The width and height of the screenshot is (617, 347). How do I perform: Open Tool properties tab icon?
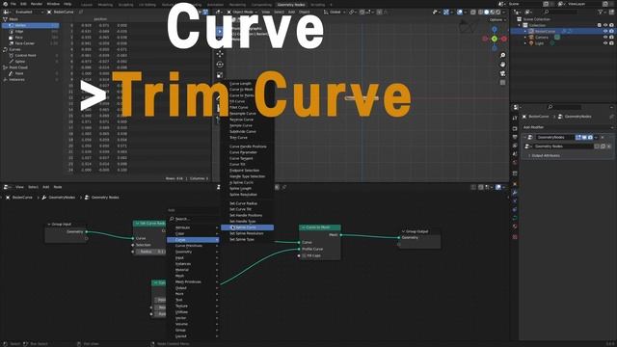515,118
